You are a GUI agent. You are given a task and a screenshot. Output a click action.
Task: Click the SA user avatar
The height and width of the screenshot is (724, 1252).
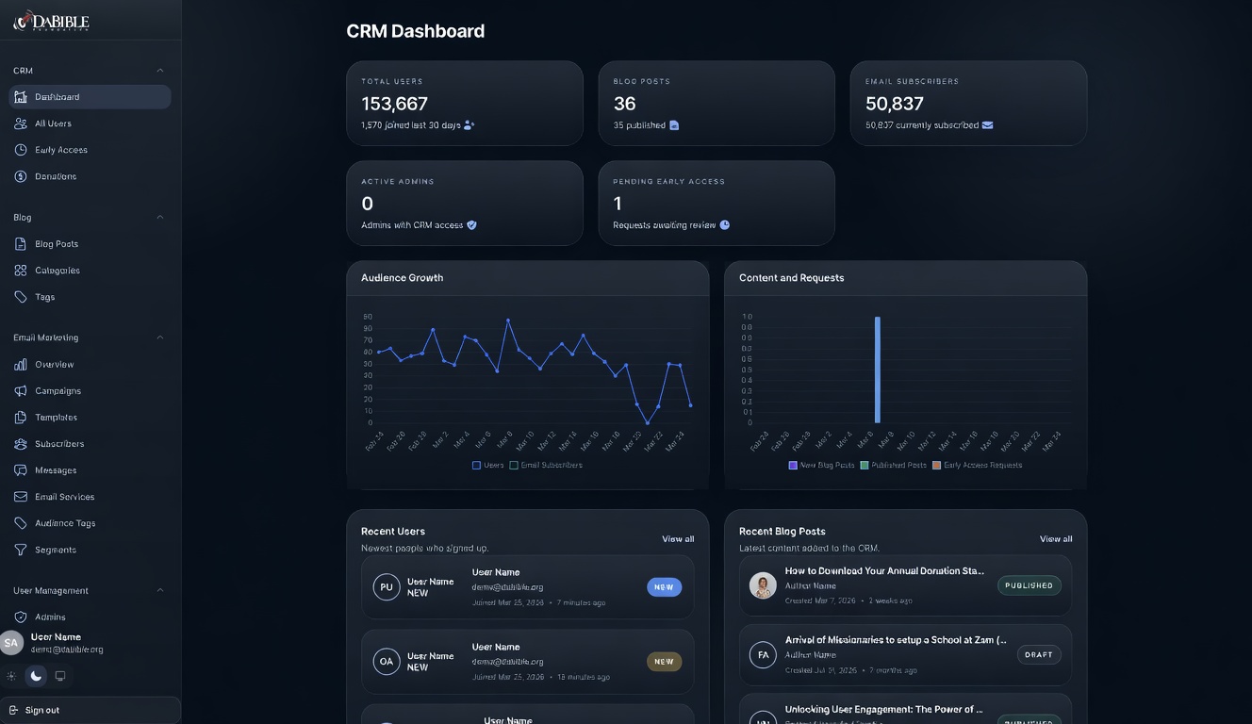pyautogui.click(x=11, y=643)
